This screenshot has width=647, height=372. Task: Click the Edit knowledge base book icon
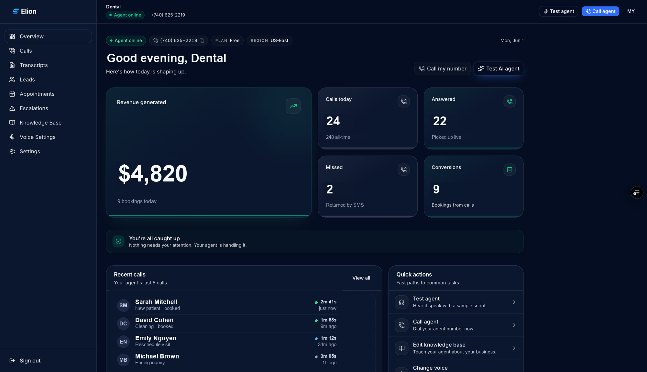(x=401, y=348)
